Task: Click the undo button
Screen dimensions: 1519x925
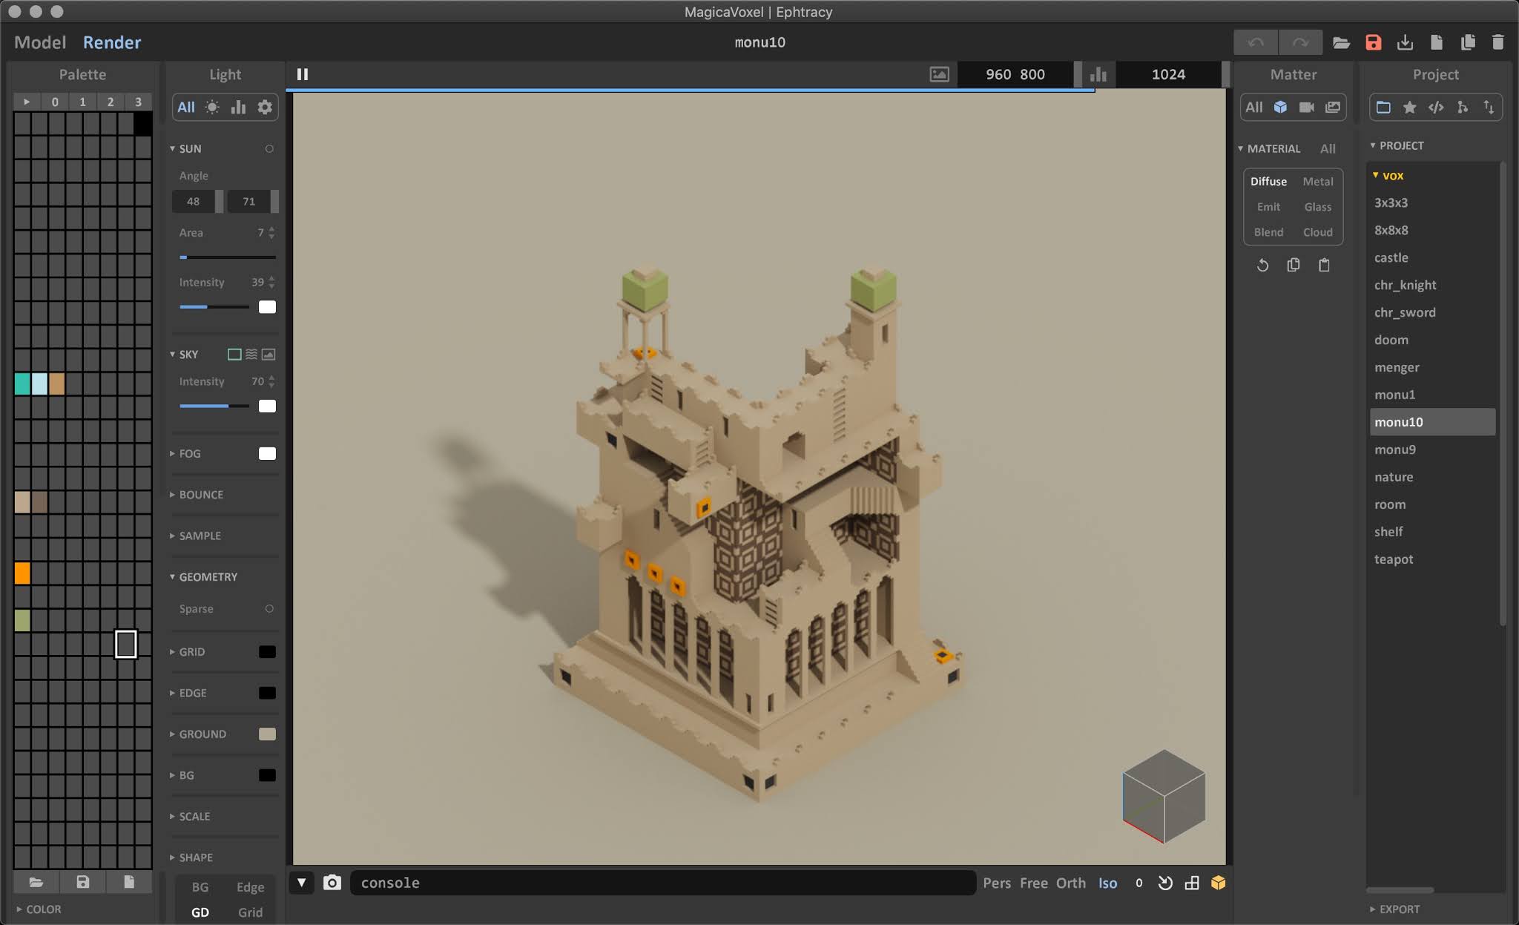Action: (x=1255, y=42)
